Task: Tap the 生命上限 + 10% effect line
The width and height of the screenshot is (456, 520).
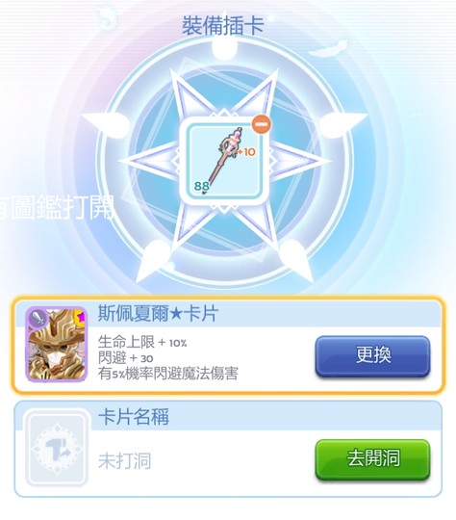Action: (x=142, y=342)
